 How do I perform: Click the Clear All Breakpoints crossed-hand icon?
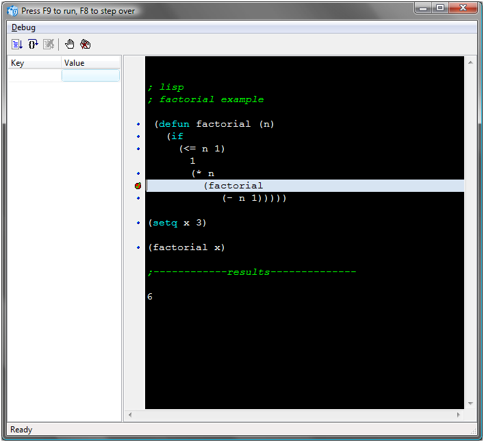pos(85,44)
